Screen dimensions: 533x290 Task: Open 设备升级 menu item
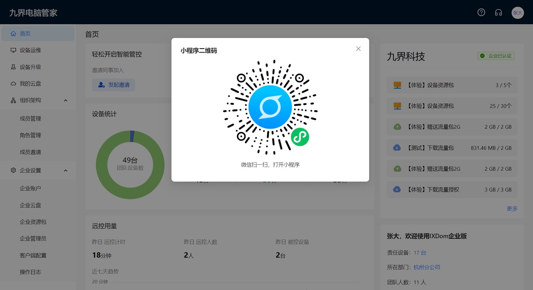click(x=38, y=67)
